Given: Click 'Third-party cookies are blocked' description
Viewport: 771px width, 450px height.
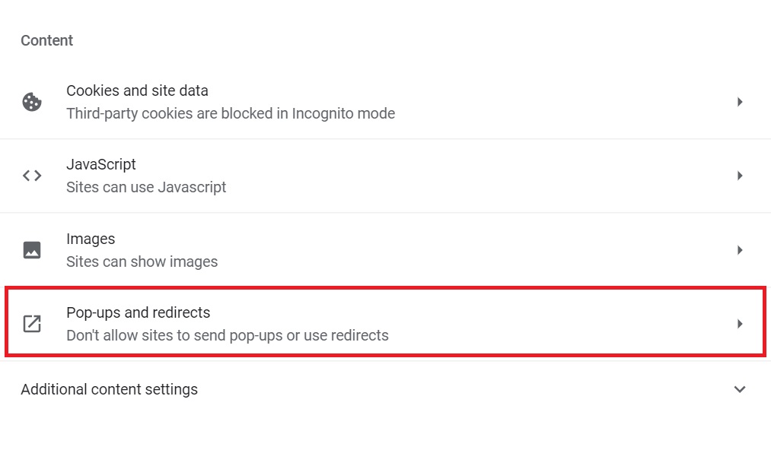Looking at the screenshot, I should pyautogui.click(x=230, y=113).
